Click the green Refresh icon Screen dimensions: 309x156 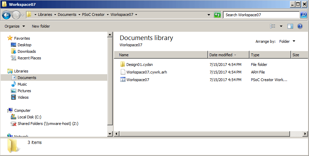217,15
